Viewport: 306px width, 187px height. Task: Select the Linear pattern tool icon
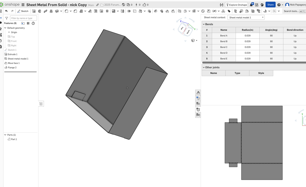113,11
